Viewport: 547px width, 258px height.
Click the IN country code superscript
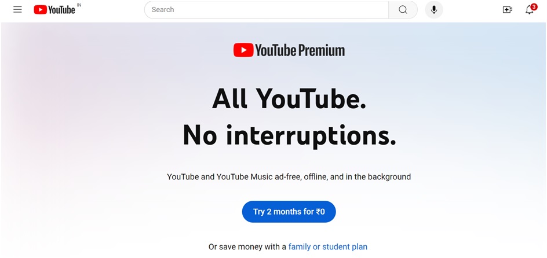pyautogui.click(x=79, y=5)
